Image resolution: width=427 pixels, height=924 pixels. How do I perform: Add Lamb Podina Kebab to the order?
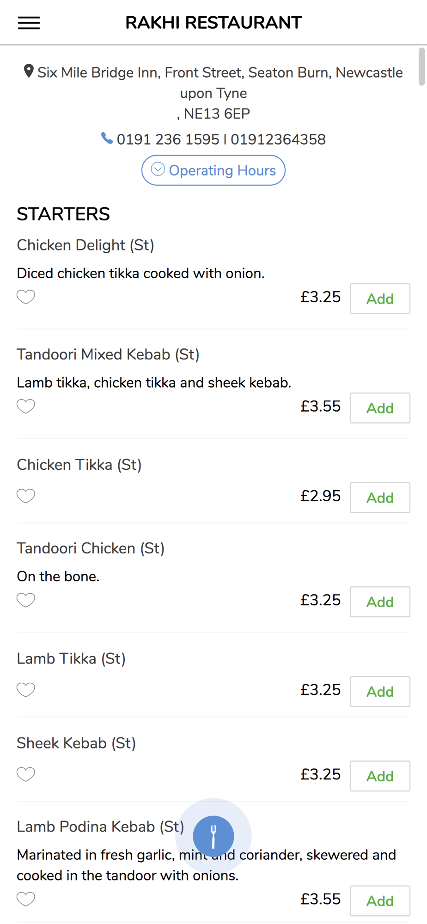pos(380,901)
